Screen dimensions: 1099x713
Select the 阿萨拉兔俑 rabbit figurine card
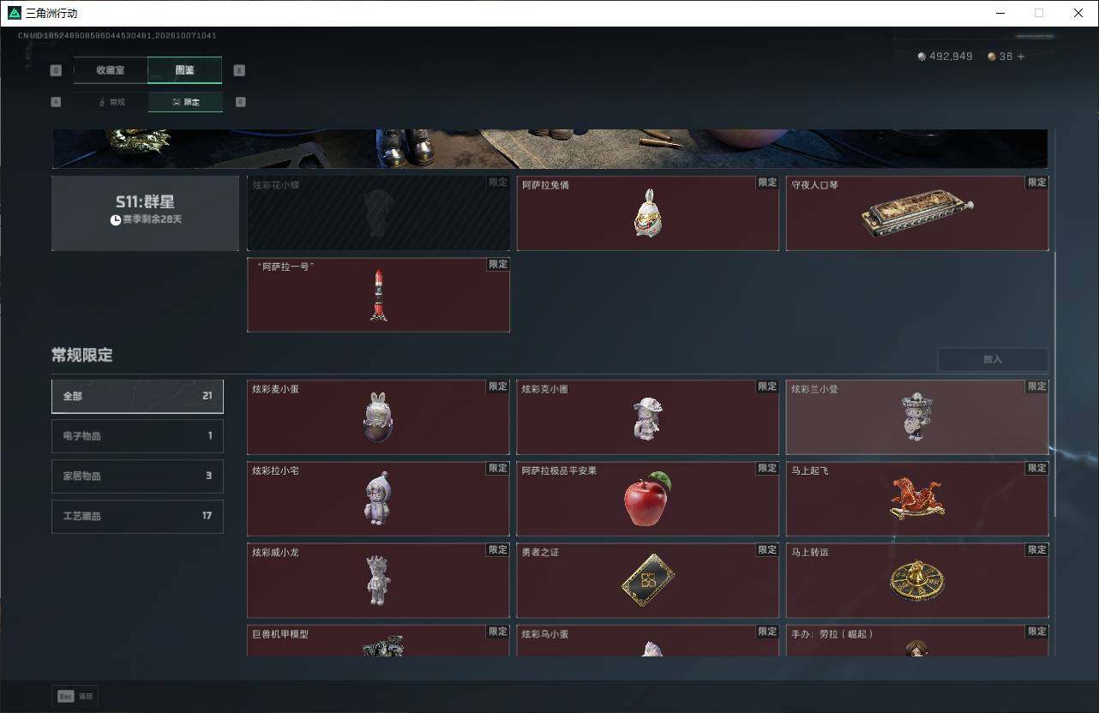pyautogui.click(x=647, y=213)
